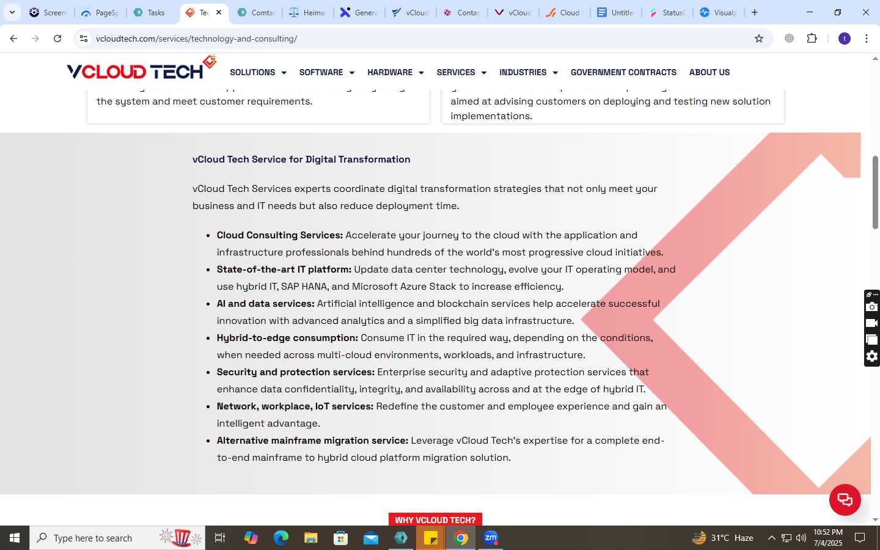Screen dimensions: 880x550
Task: Close the current Technology tab
Action: click(x=219, y=12)
